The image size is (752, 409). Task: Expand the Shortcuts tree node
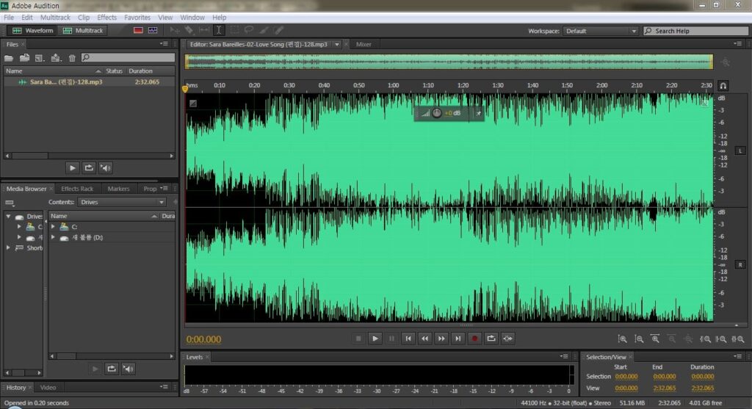tap(8, 248)
